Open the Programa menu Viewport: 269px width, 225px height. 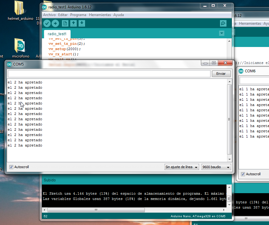point(78,15)
